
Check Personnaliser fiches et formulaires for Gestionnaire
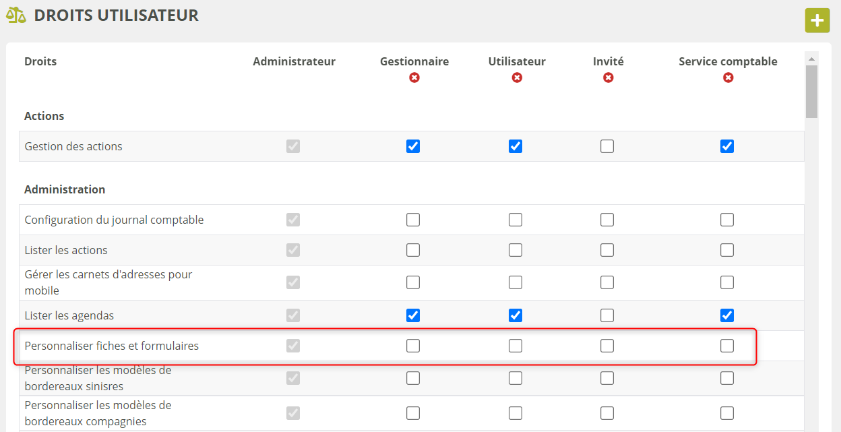coord(413,346)
